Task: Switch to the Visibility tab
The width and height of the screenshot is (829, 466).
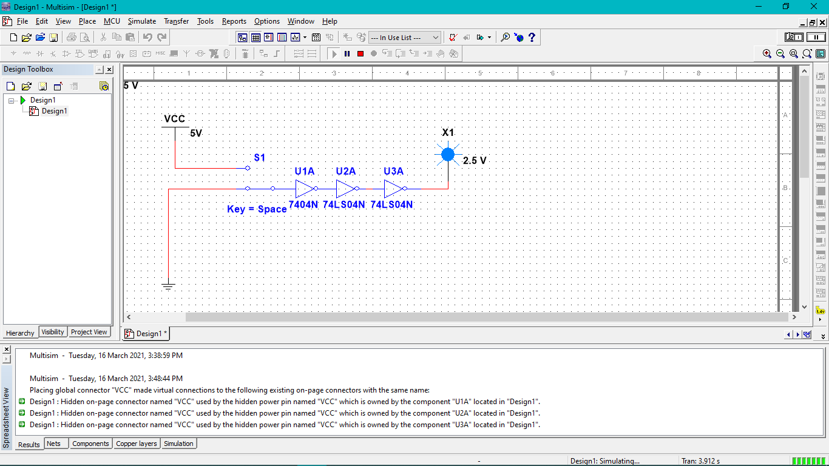Action: 53,332
